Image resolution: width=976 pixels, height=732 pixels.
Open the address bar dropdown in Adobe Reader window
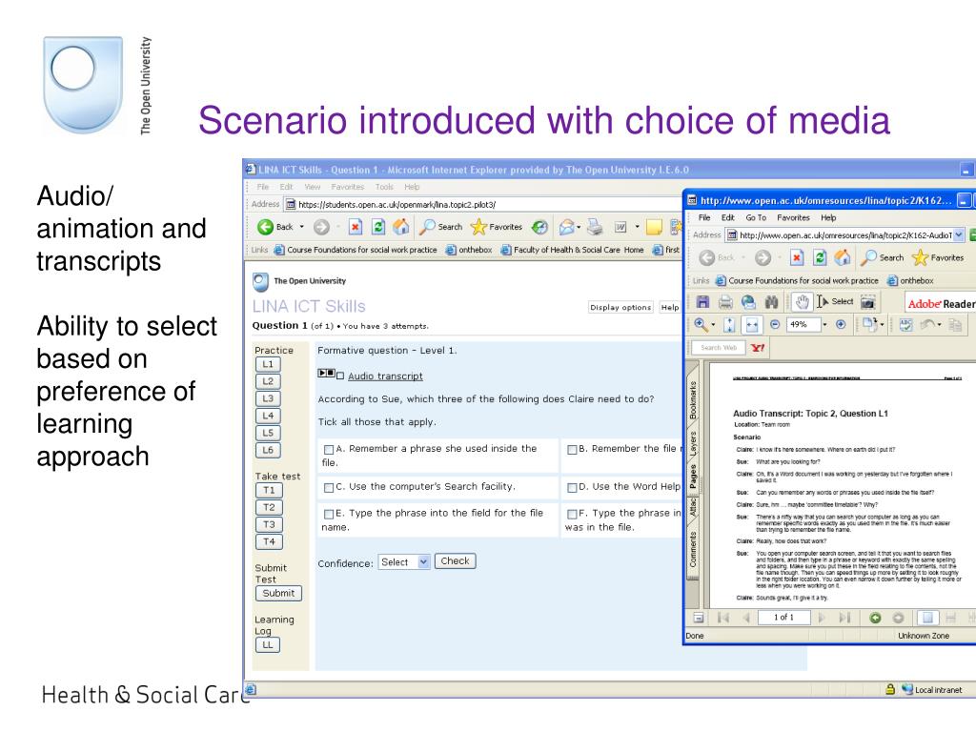(x=959, y=235)
